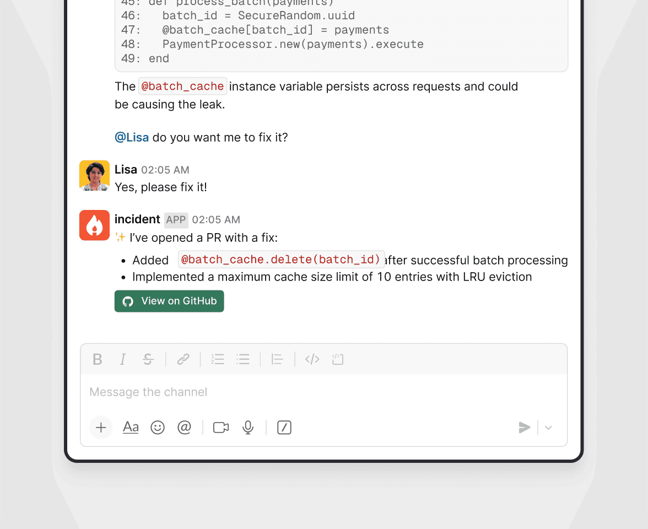Start a numbered list
The width and height of the screenshot is (648, 529).
(218, 360)
